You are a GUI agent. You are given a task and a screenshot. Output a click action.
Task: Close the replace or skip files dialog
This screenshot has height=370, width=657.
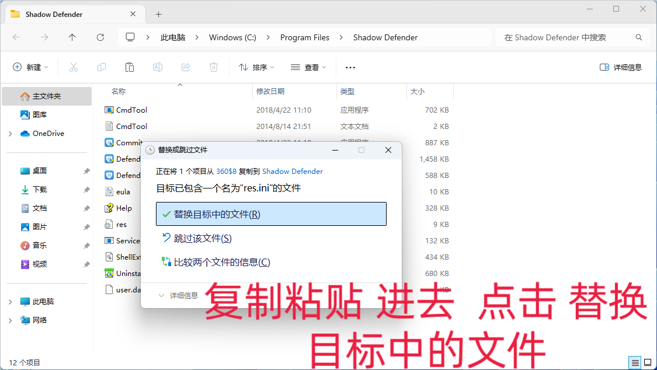coord(388,150)
